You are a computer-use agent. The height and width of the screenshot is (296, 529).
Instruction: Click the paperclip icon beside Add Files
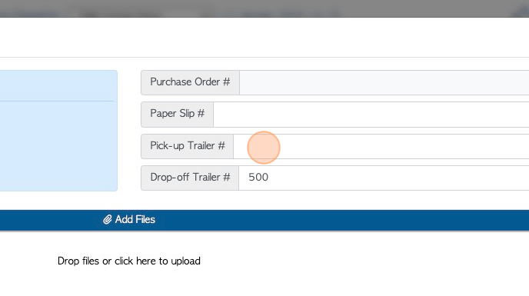[108, 220]
